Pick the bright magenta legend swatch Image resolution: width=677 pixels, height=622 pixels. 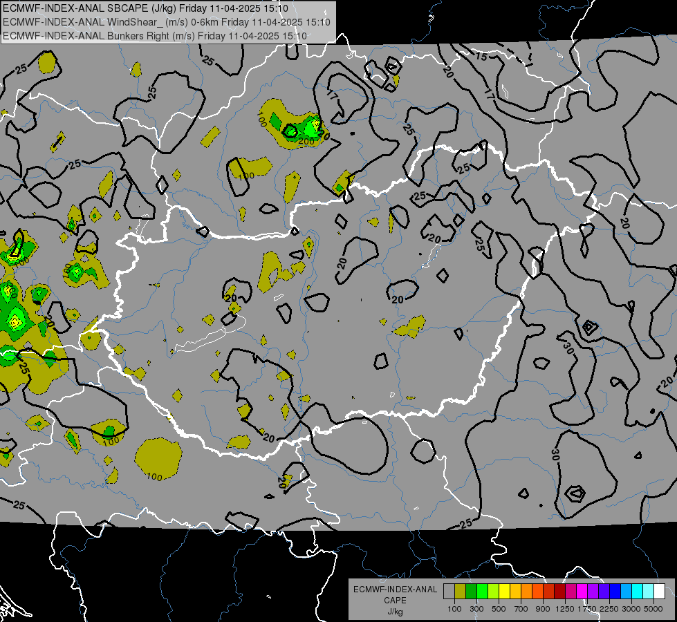pos(582,592)
